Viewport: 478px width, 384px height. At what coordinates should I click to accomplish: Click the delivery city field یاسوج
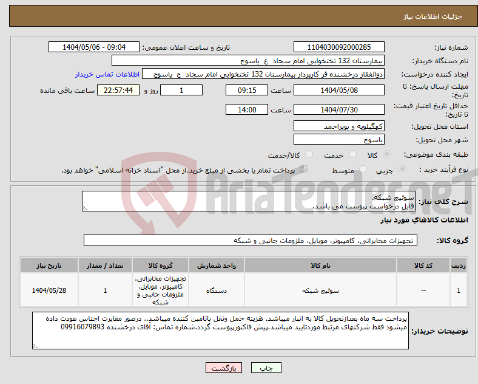click(339, 140)
